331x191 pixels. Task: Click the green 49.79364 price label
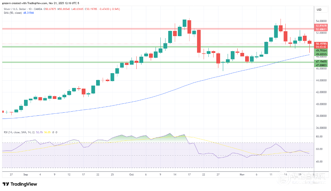[321, 50]
